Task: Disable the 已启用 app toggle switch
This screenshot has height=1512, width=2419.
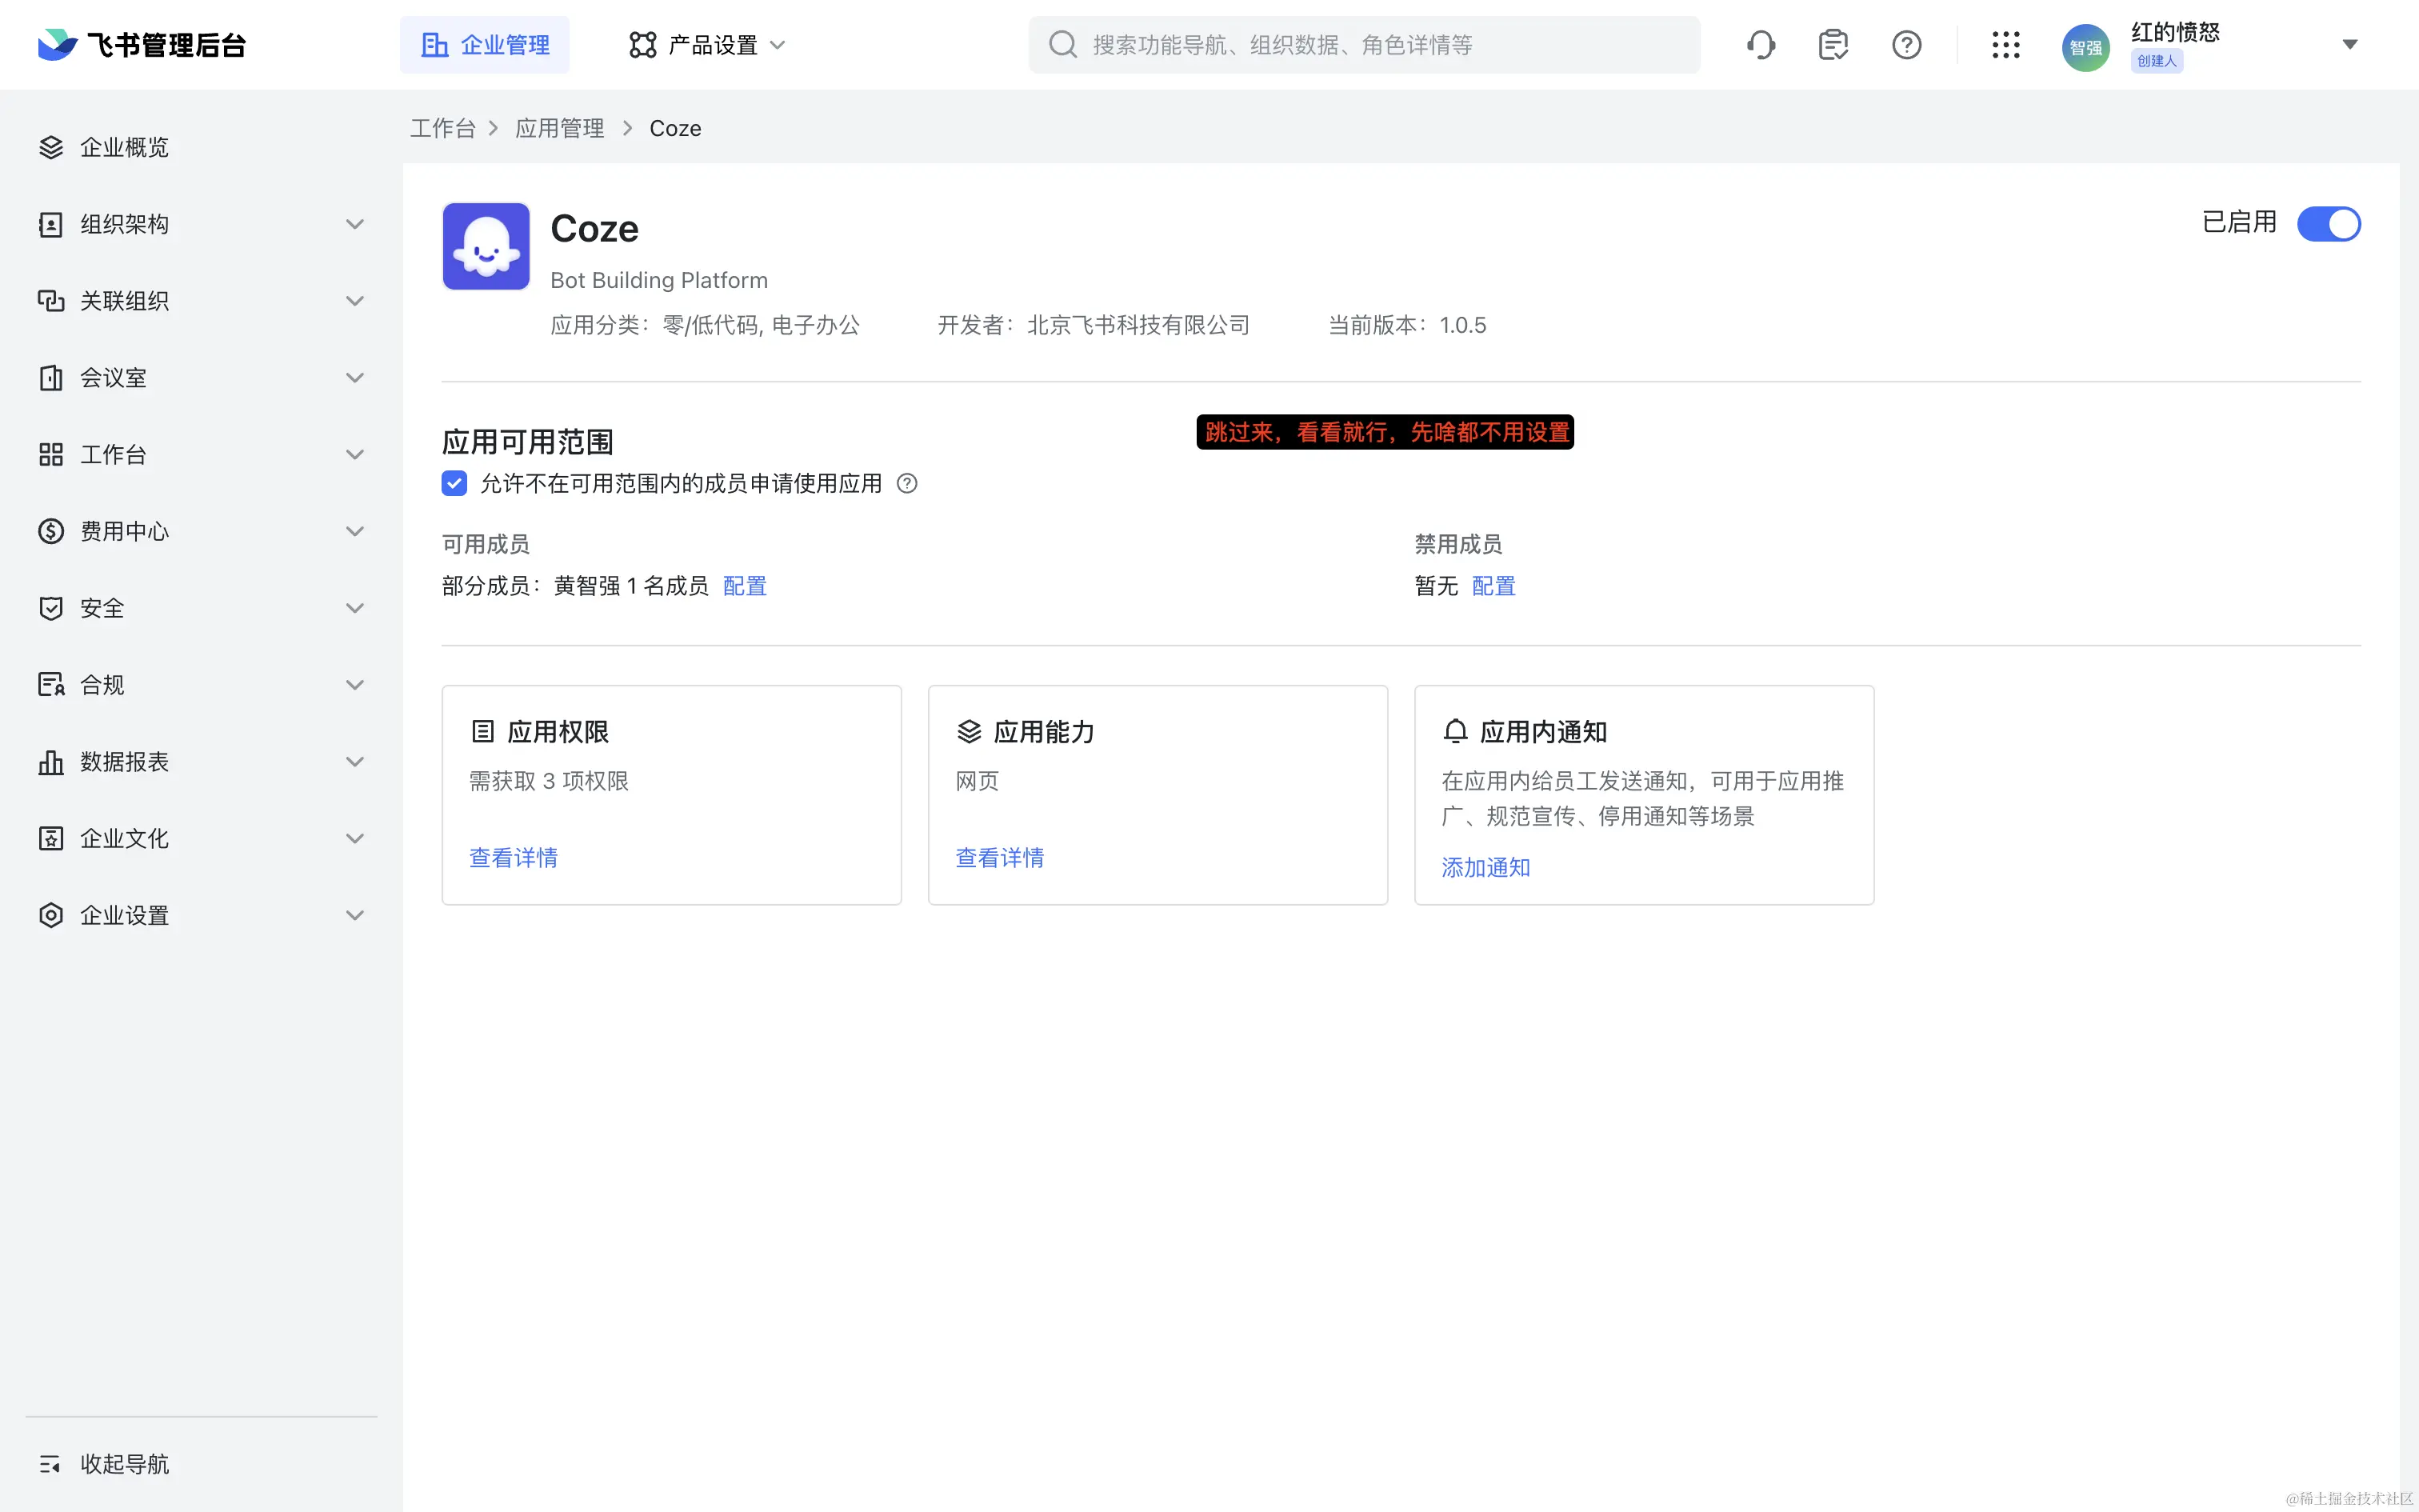Action: [2328, 224]
